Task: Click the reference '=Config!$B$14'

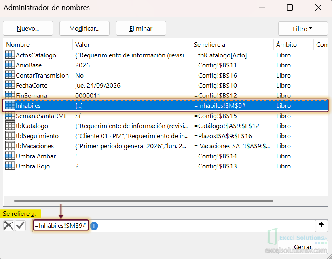Action: pyautogui.click(x=215, y=156)
